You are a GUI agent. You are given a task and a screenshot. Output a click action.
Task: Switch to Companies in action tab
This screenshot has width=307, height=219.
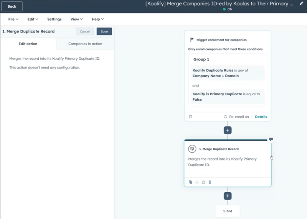click(85, 44)
